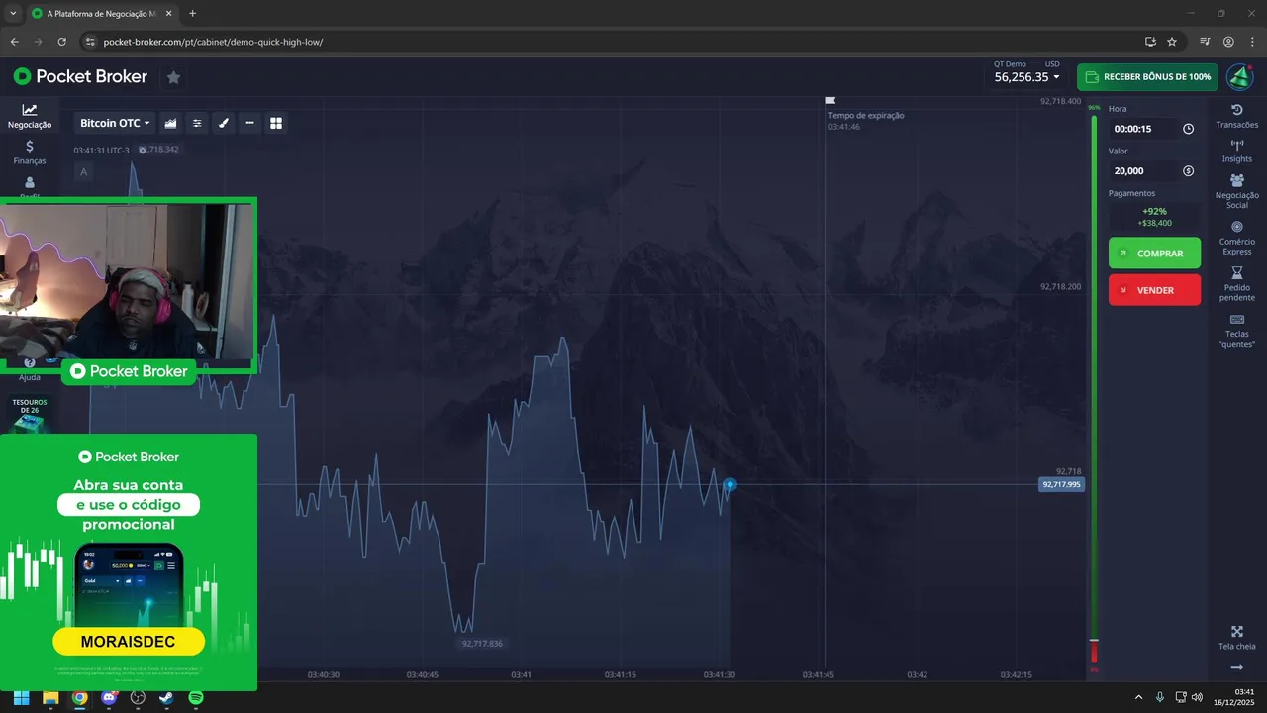This screenshot has width=1267, height=713.
Task: Open Teclas quentes hotkeys panel
Action: (1236, 331)
